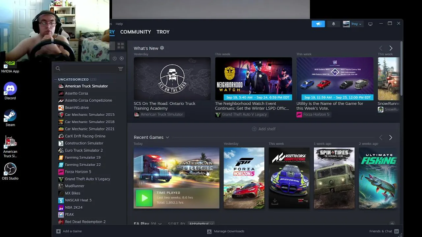422x237 pixels.
Task: Open Forza Horizon 5 link under news
Action: (313, 115)
